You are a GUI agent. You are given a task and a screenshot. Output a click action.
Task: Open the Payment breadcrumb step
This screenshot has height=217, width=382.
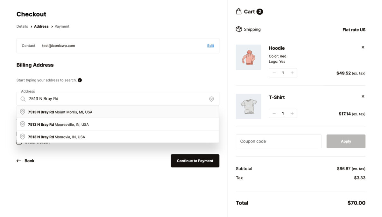(x=62, y=26)
